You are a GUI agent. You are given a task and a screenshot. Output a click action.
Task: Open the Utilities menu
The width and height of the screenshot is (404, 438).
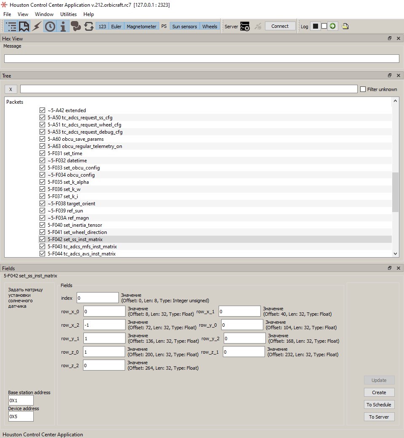click(68, 14)
